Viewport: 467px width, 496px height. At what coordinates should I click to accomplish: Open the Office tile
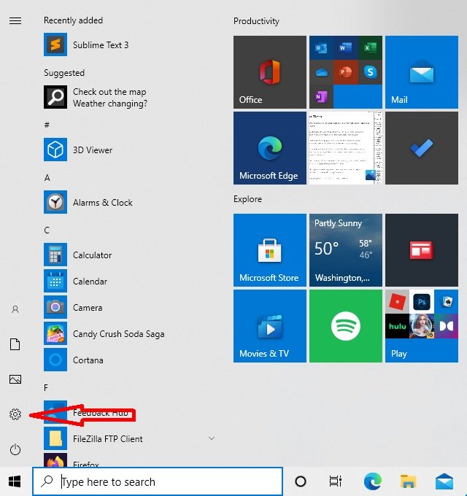(x=270, y=72)
